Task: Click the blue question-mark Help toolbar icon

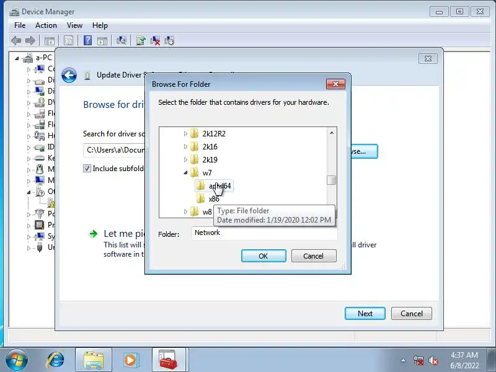Action: (87, 40)
